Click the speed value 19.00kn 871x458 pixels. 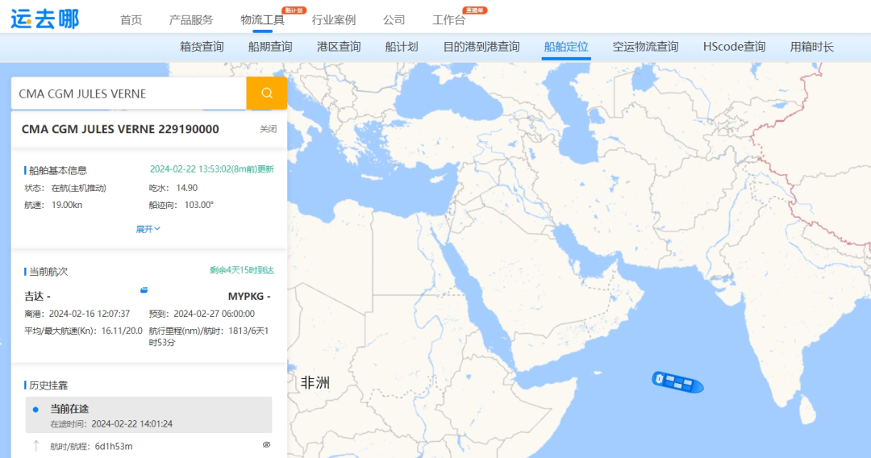(67, 205)
